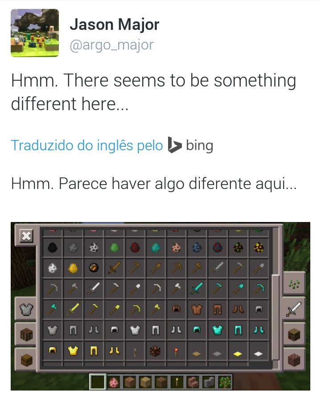Open Jason Major's profile picture
This screenshot has width=321, height=399.
point(35,33)
